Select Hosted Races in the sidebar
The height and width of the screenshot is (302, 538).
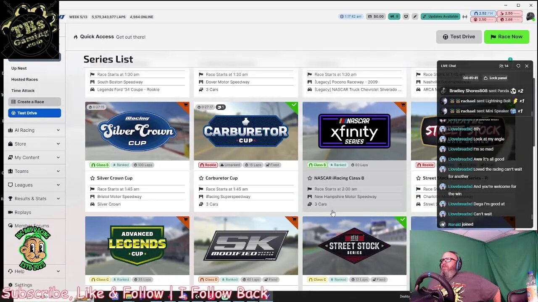24,79
